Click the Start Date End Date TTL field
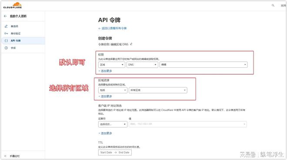This screenshot has height=160, width=287. coord(115,152)
